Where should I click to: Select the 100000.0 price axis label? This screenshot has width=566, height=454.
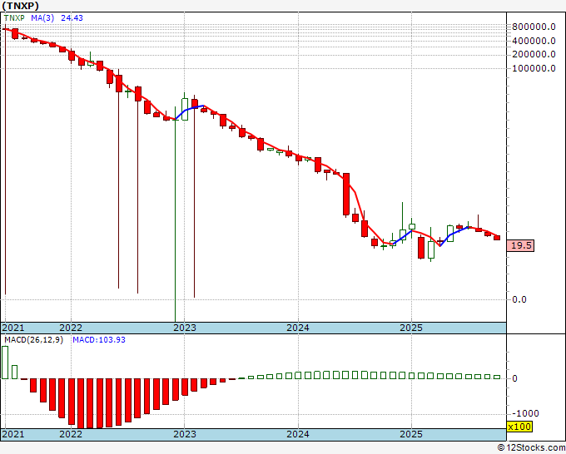pos(534,68)
